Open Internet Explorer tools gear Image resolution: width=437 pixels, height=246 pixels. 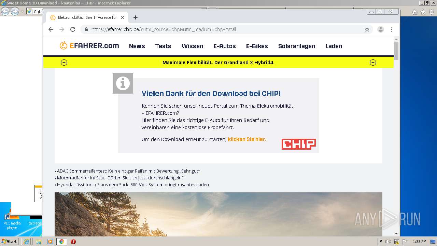point(431,12)
